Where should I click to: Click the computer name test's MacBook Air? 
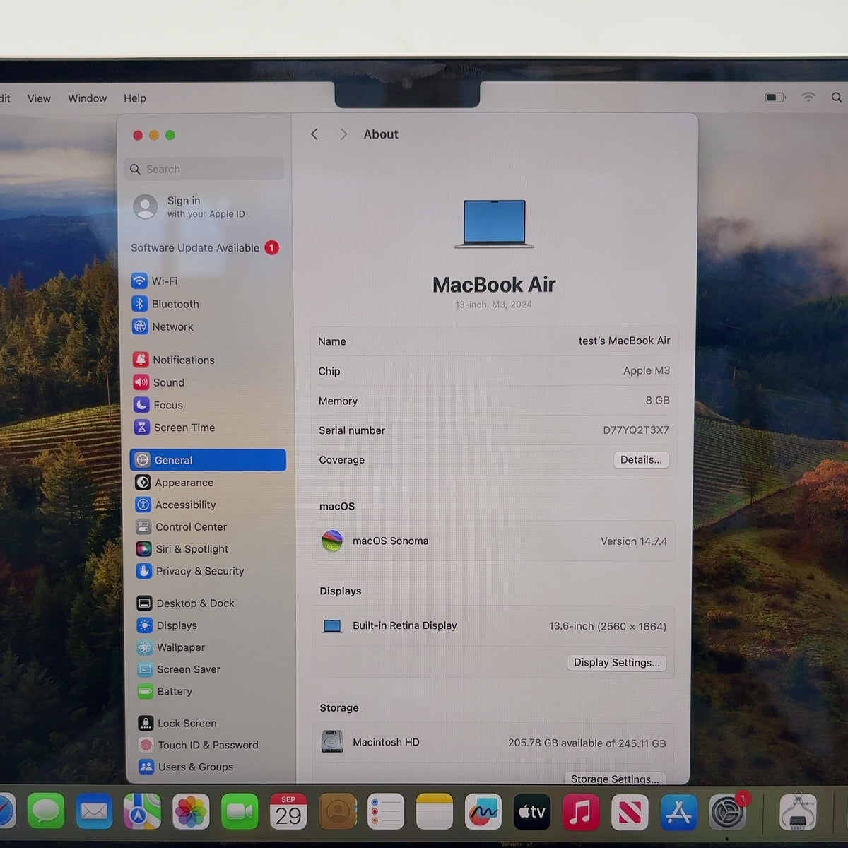(624, 341)
